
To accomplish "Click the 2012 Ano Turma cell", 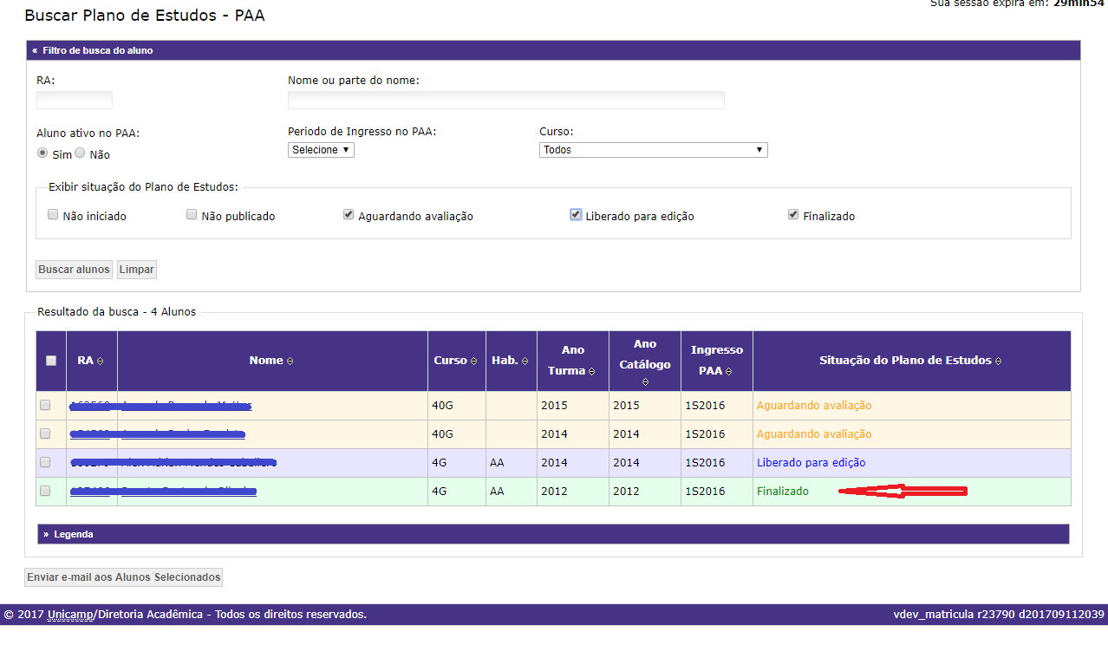I will [573, 492].
